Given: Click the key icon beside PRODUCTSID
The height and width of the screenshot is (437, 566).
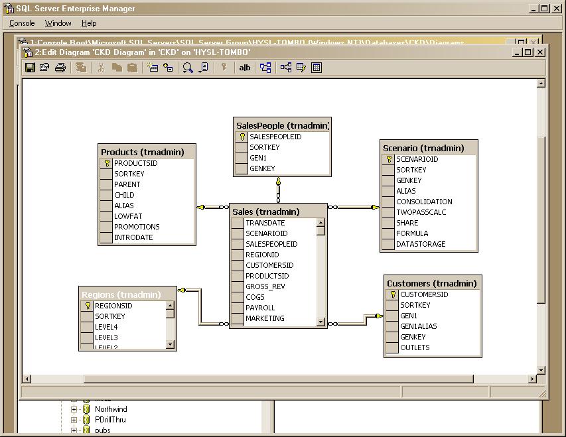Looking at the screenshot, I should (107, 163).
